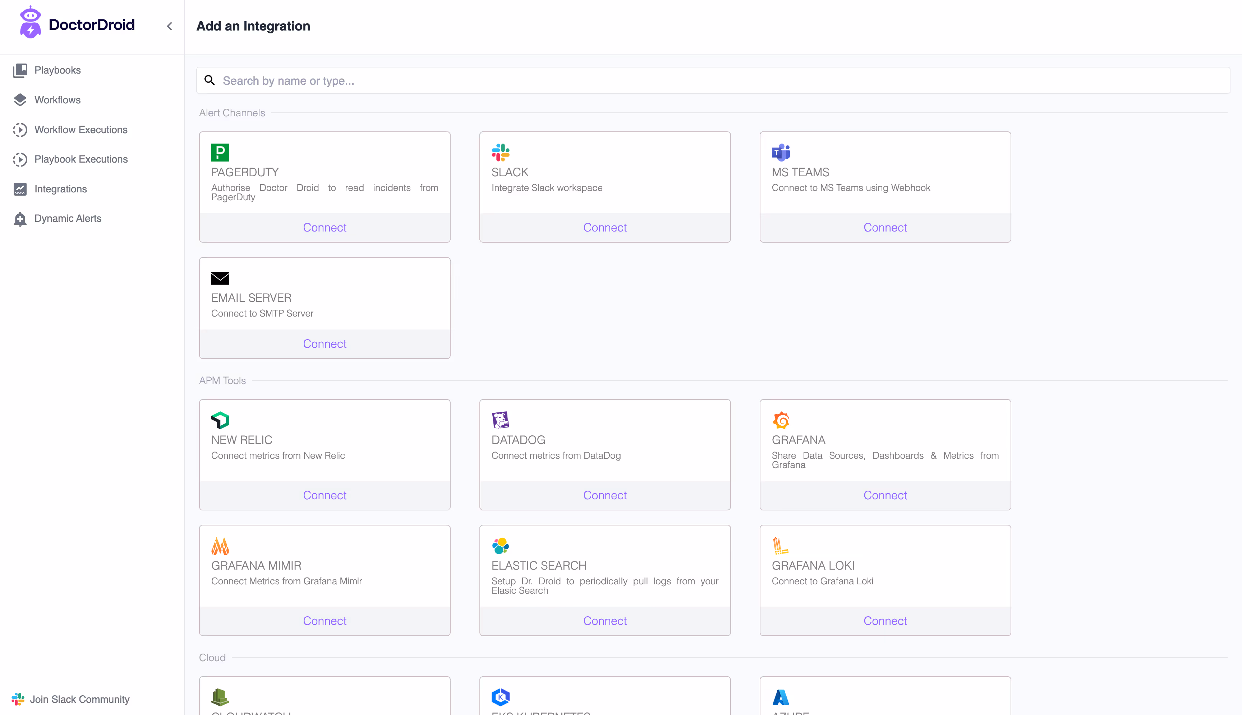
Task: Connect the Grafana integration
Action: coord(885,495)
